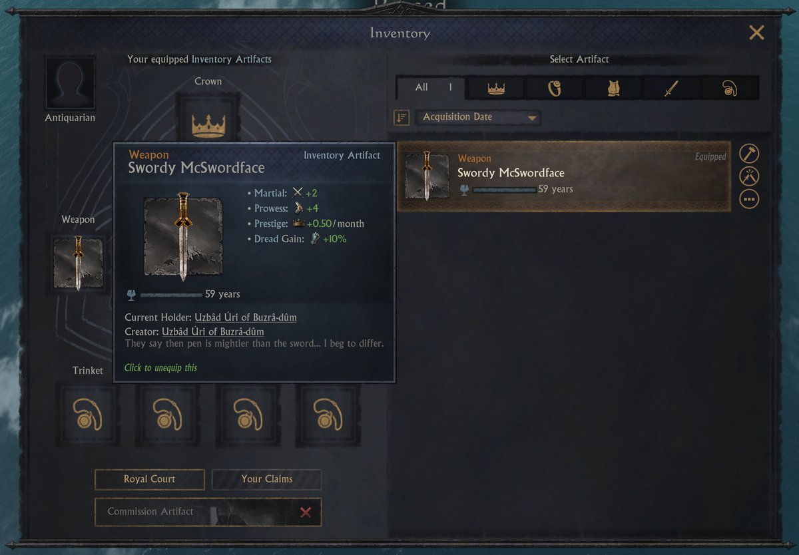Filter artifacts by weapon sword category

pos(671,88)
